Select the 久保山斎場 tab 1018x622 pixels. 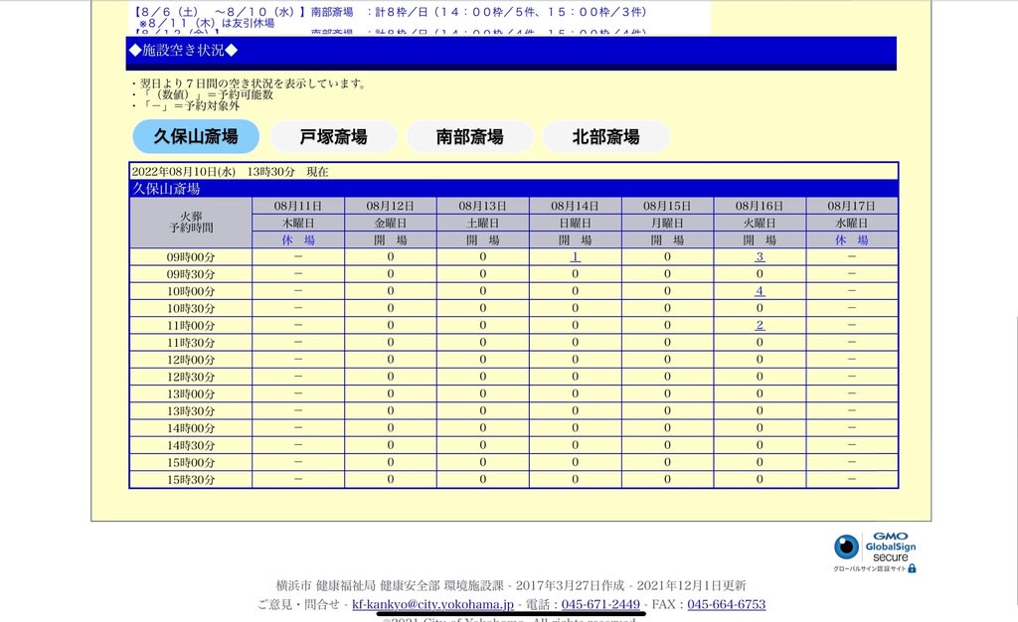(196, 137)
